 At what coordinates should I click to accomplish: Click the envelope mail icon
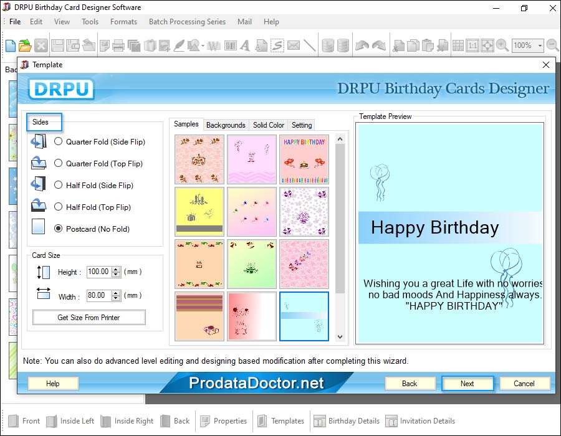pos(294,45)
